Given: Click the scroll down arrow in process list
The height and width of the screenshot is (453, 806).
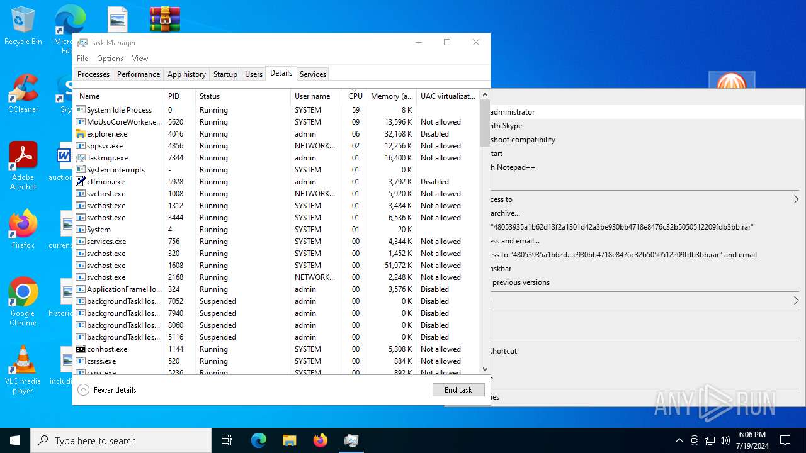Looking at the screenshot, I should tap(485, 369).
